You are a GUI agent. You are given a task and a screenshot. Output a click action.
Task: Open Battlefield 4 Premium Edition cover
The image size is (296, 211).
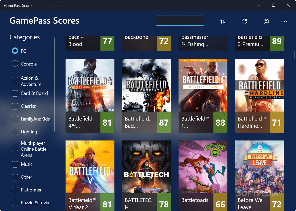(90, 85)
